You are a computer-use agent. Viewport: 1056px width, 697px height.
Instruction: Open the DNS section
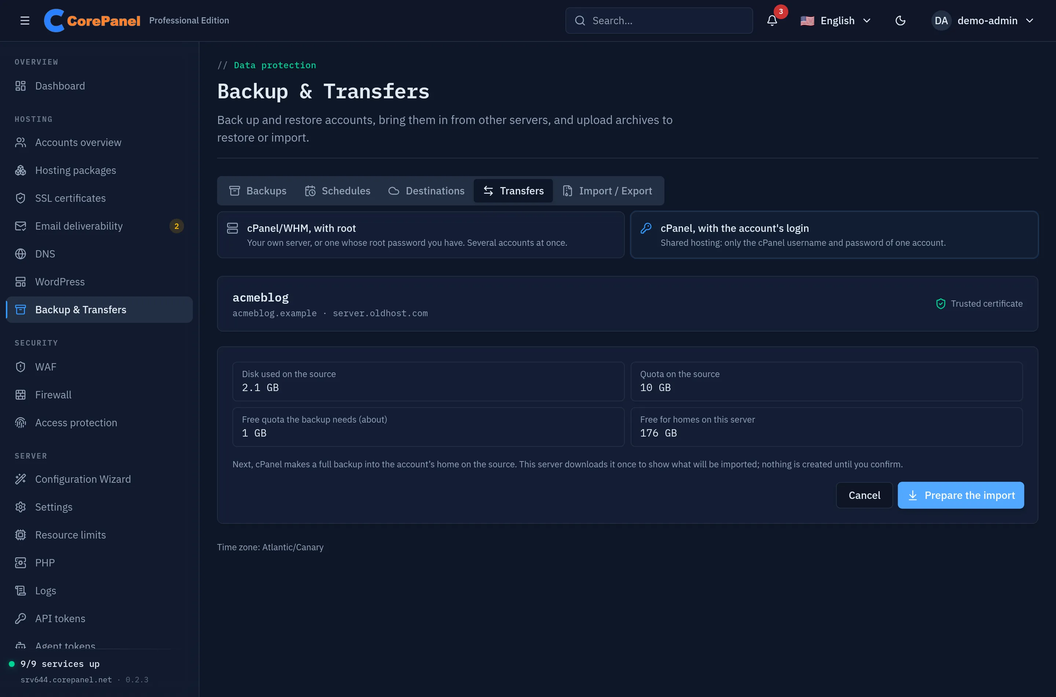pos(99,254)
